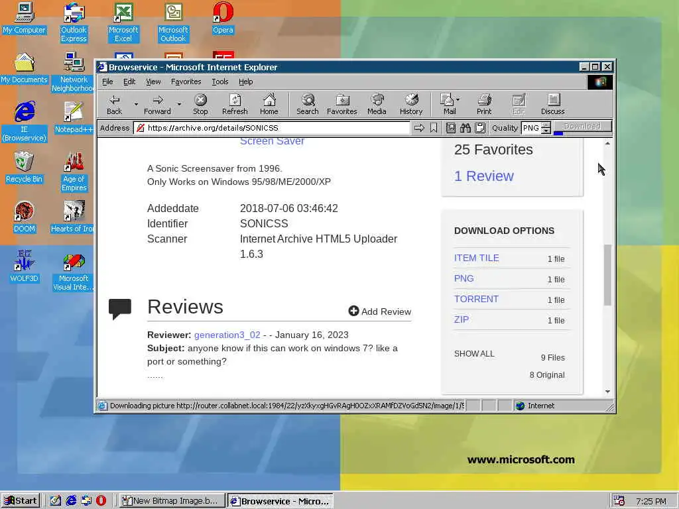679x509 pixels.
Task: Open the Edit menu
Action: pos(129,82)
